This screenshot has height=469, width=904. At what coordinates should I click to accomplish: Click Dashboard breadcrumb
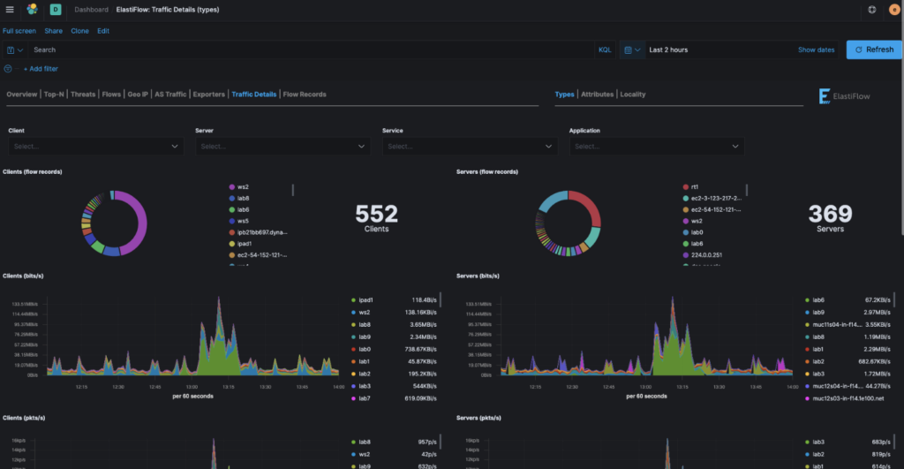click(x=91, y=9)
